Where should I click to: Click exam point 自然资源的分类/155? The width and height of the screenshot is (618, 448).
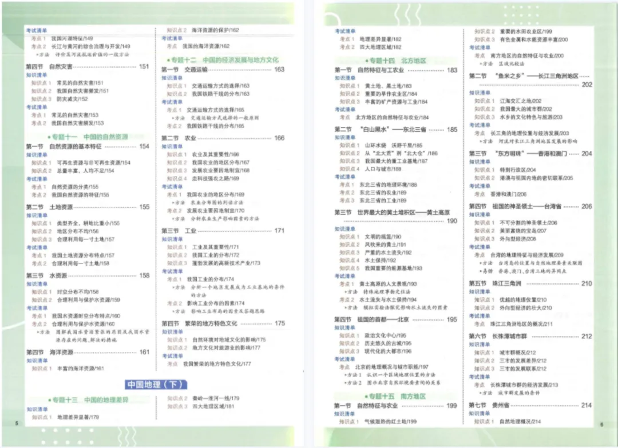[75, 187]
